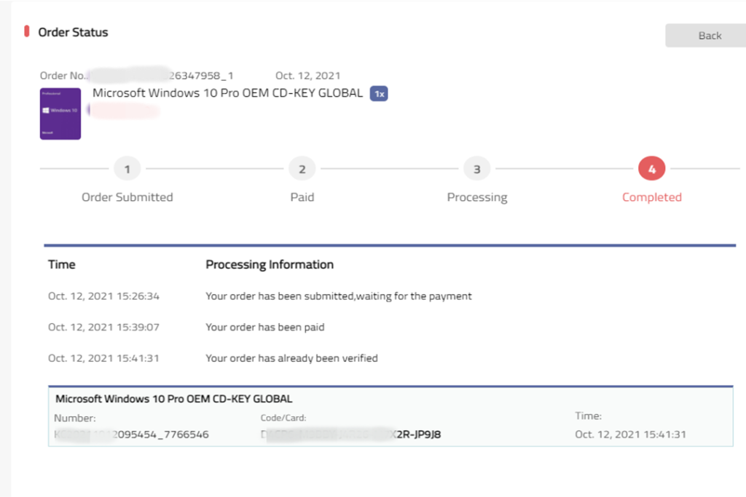Click the Order Submitted step label

[x=127, y=197]
